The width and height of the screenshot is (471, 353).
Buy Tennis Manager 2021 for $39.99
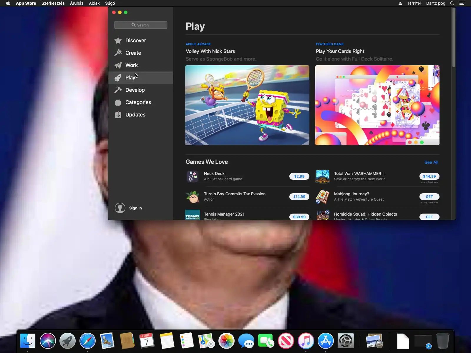point(299,217)
